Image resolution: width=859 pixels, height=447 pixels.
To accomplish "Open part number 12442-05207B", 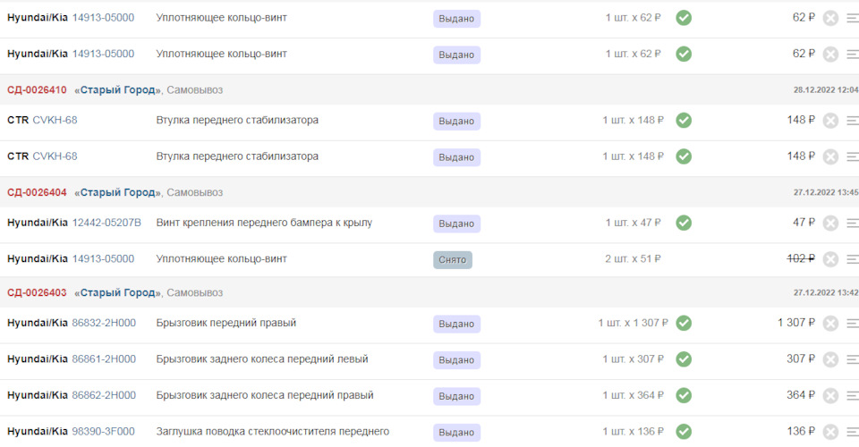I will click(x=106, y=223).
